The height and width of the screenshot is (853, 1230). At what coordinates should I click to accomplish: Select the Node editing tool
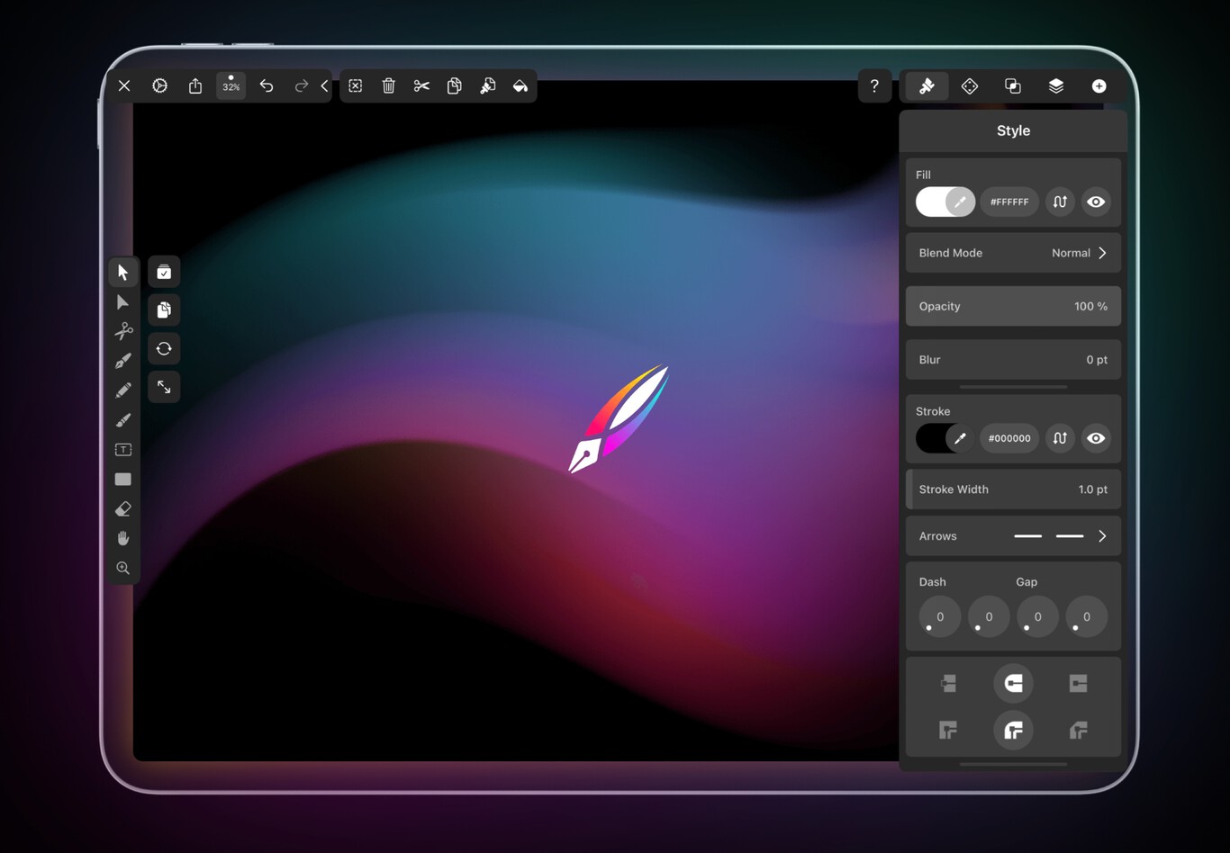tap(123, 301)
